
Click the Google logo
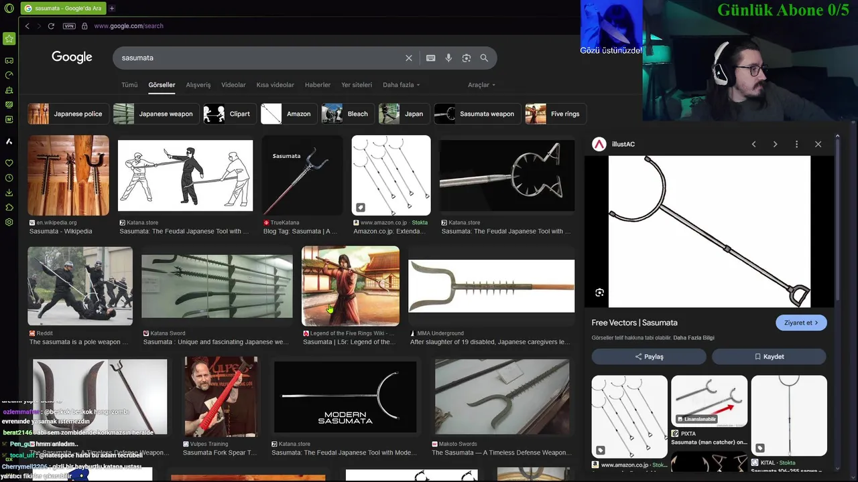[x=72, y=58]
